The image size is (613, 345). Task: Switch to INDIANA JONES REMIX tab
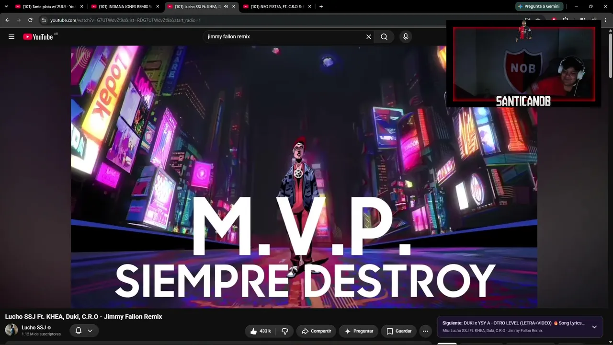pyautogui.click(x=125, y=6)
